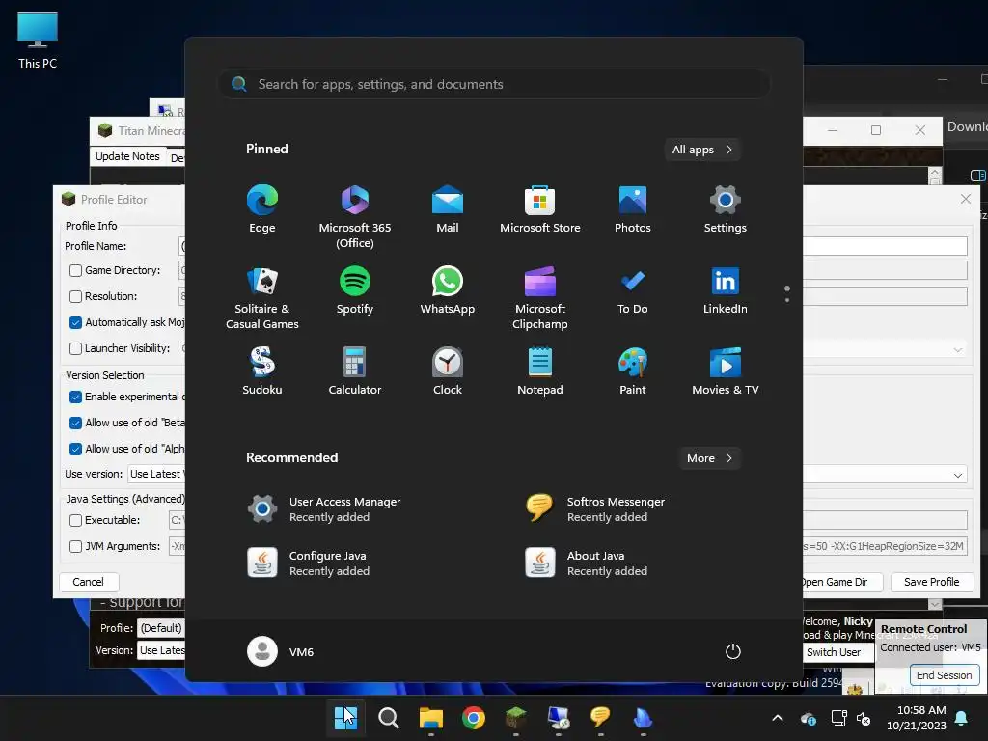Open the Mail app

coord(448,209)
